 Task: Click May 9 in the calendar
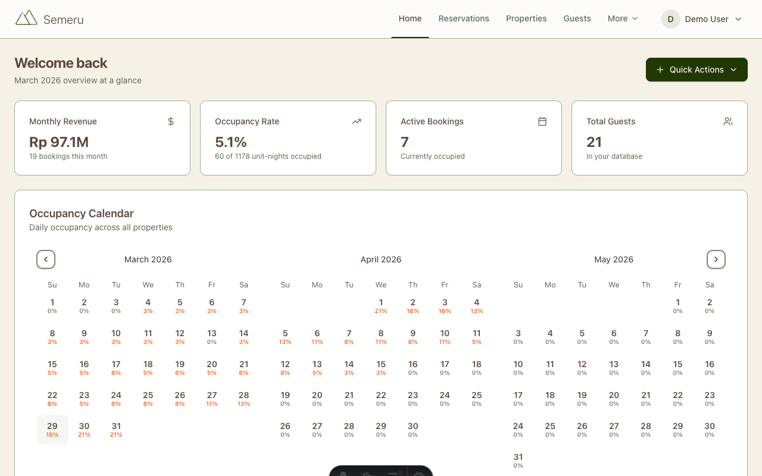[710, 337]
